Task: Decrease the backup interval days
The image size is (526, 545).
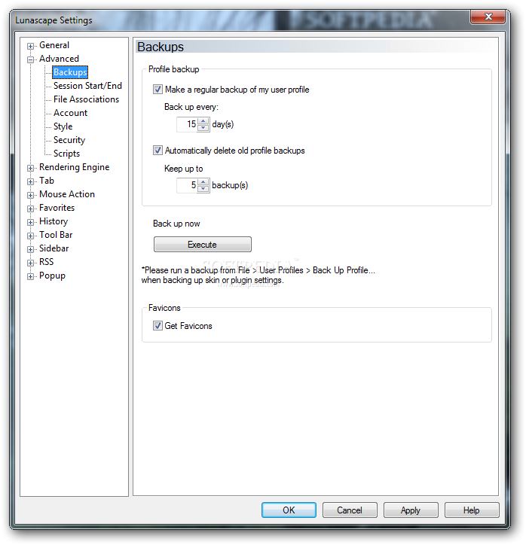Action: point(203,127)
